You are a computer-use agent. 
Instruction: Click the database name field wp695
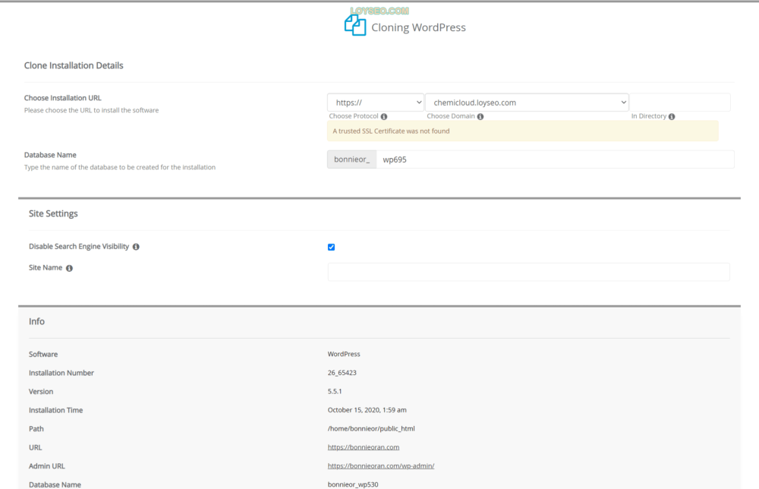point(556,159)
